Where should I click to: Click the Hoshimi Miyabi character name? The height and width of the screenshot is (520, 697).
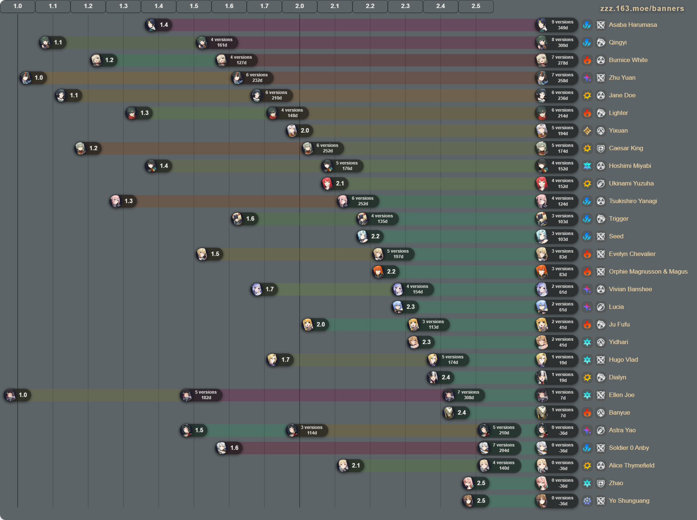(x=630, y=166)
